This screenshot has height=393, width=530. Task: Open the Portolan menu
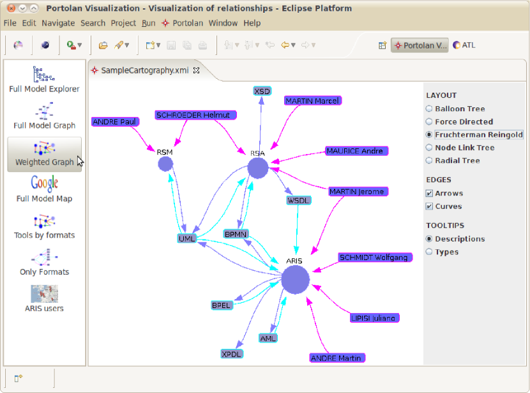(x=183, y=23)
